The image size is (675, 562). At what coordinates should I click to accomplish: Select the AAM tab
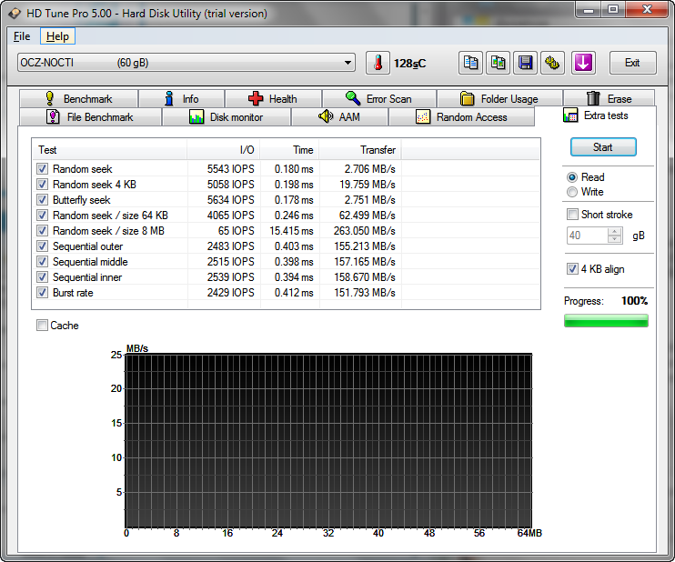[339, 117]
